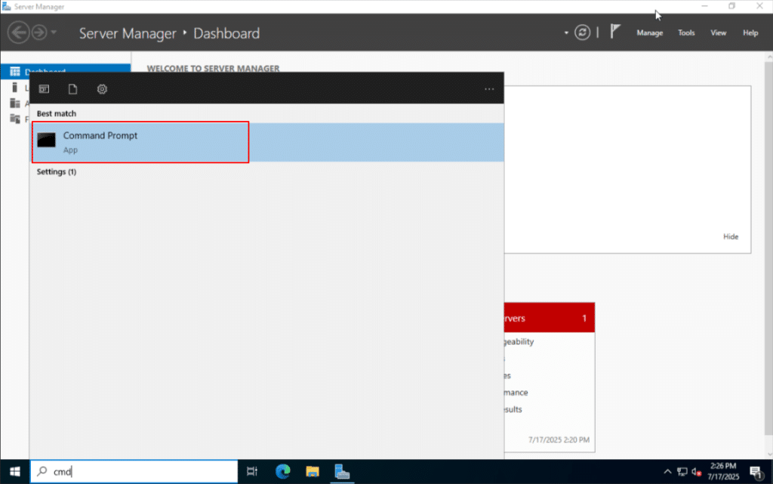
Task: Click Server Manager back navigation arrow
Action: coord(18,33)
